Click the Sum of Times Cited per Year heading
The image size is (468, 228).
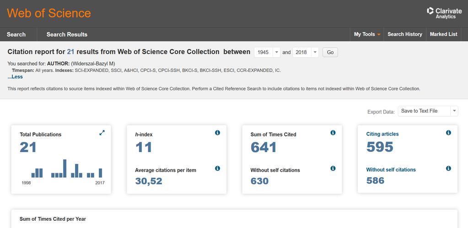pos(53,219)
